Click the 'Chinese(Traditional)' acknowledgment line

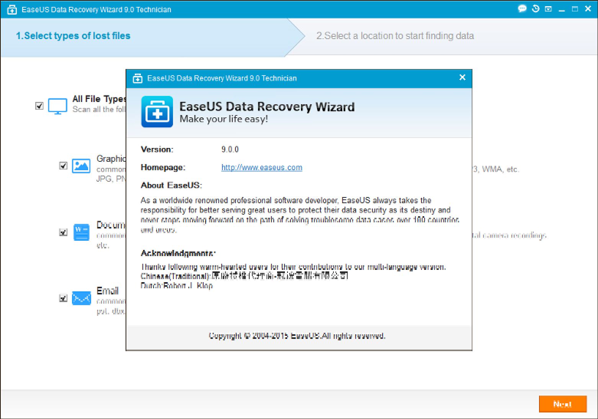[244, 276]
